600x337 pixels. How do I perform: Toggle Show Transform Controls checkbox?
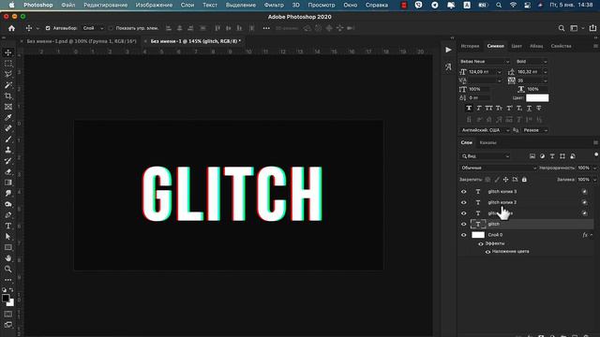pyautogui.click(x=111, y=28)
